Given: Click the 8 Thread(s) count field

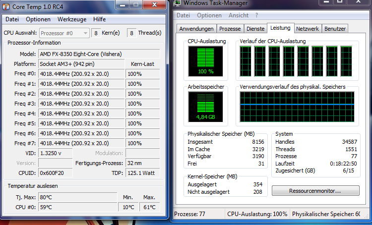Looking at the screenshot, I should click(x=132, y=33).
